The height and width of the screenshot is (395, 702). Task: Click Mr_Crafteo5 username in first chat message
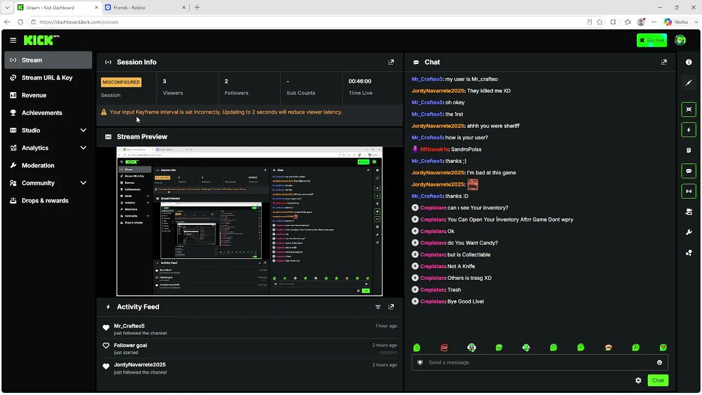click(x=427, y=79)
